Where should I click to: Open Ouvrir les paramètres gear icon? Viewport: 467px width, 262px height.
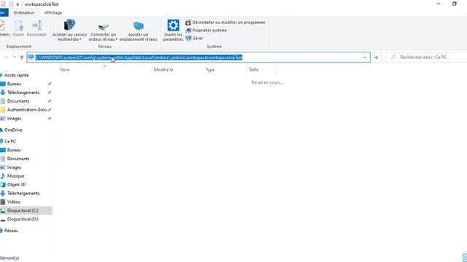click(x=173, y=25)
